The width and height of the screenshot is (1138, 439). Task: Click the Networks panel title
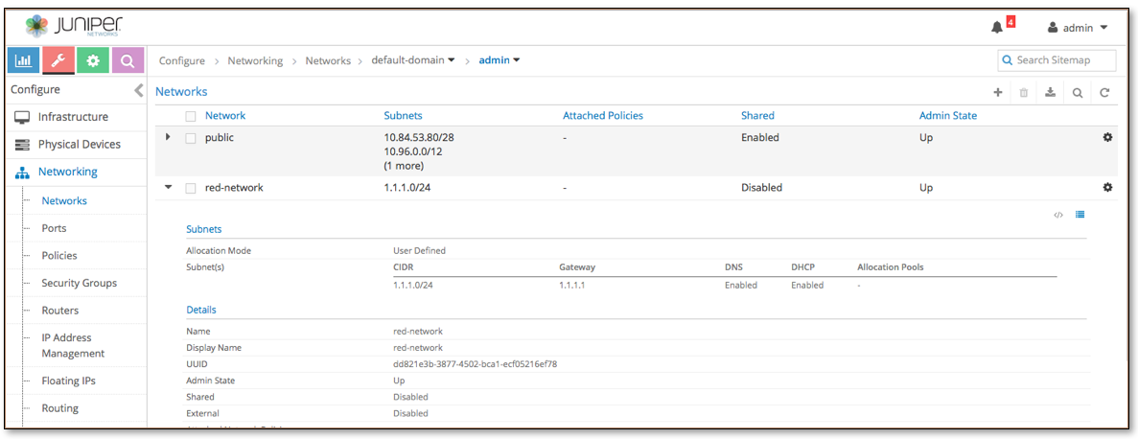(181, 91)
